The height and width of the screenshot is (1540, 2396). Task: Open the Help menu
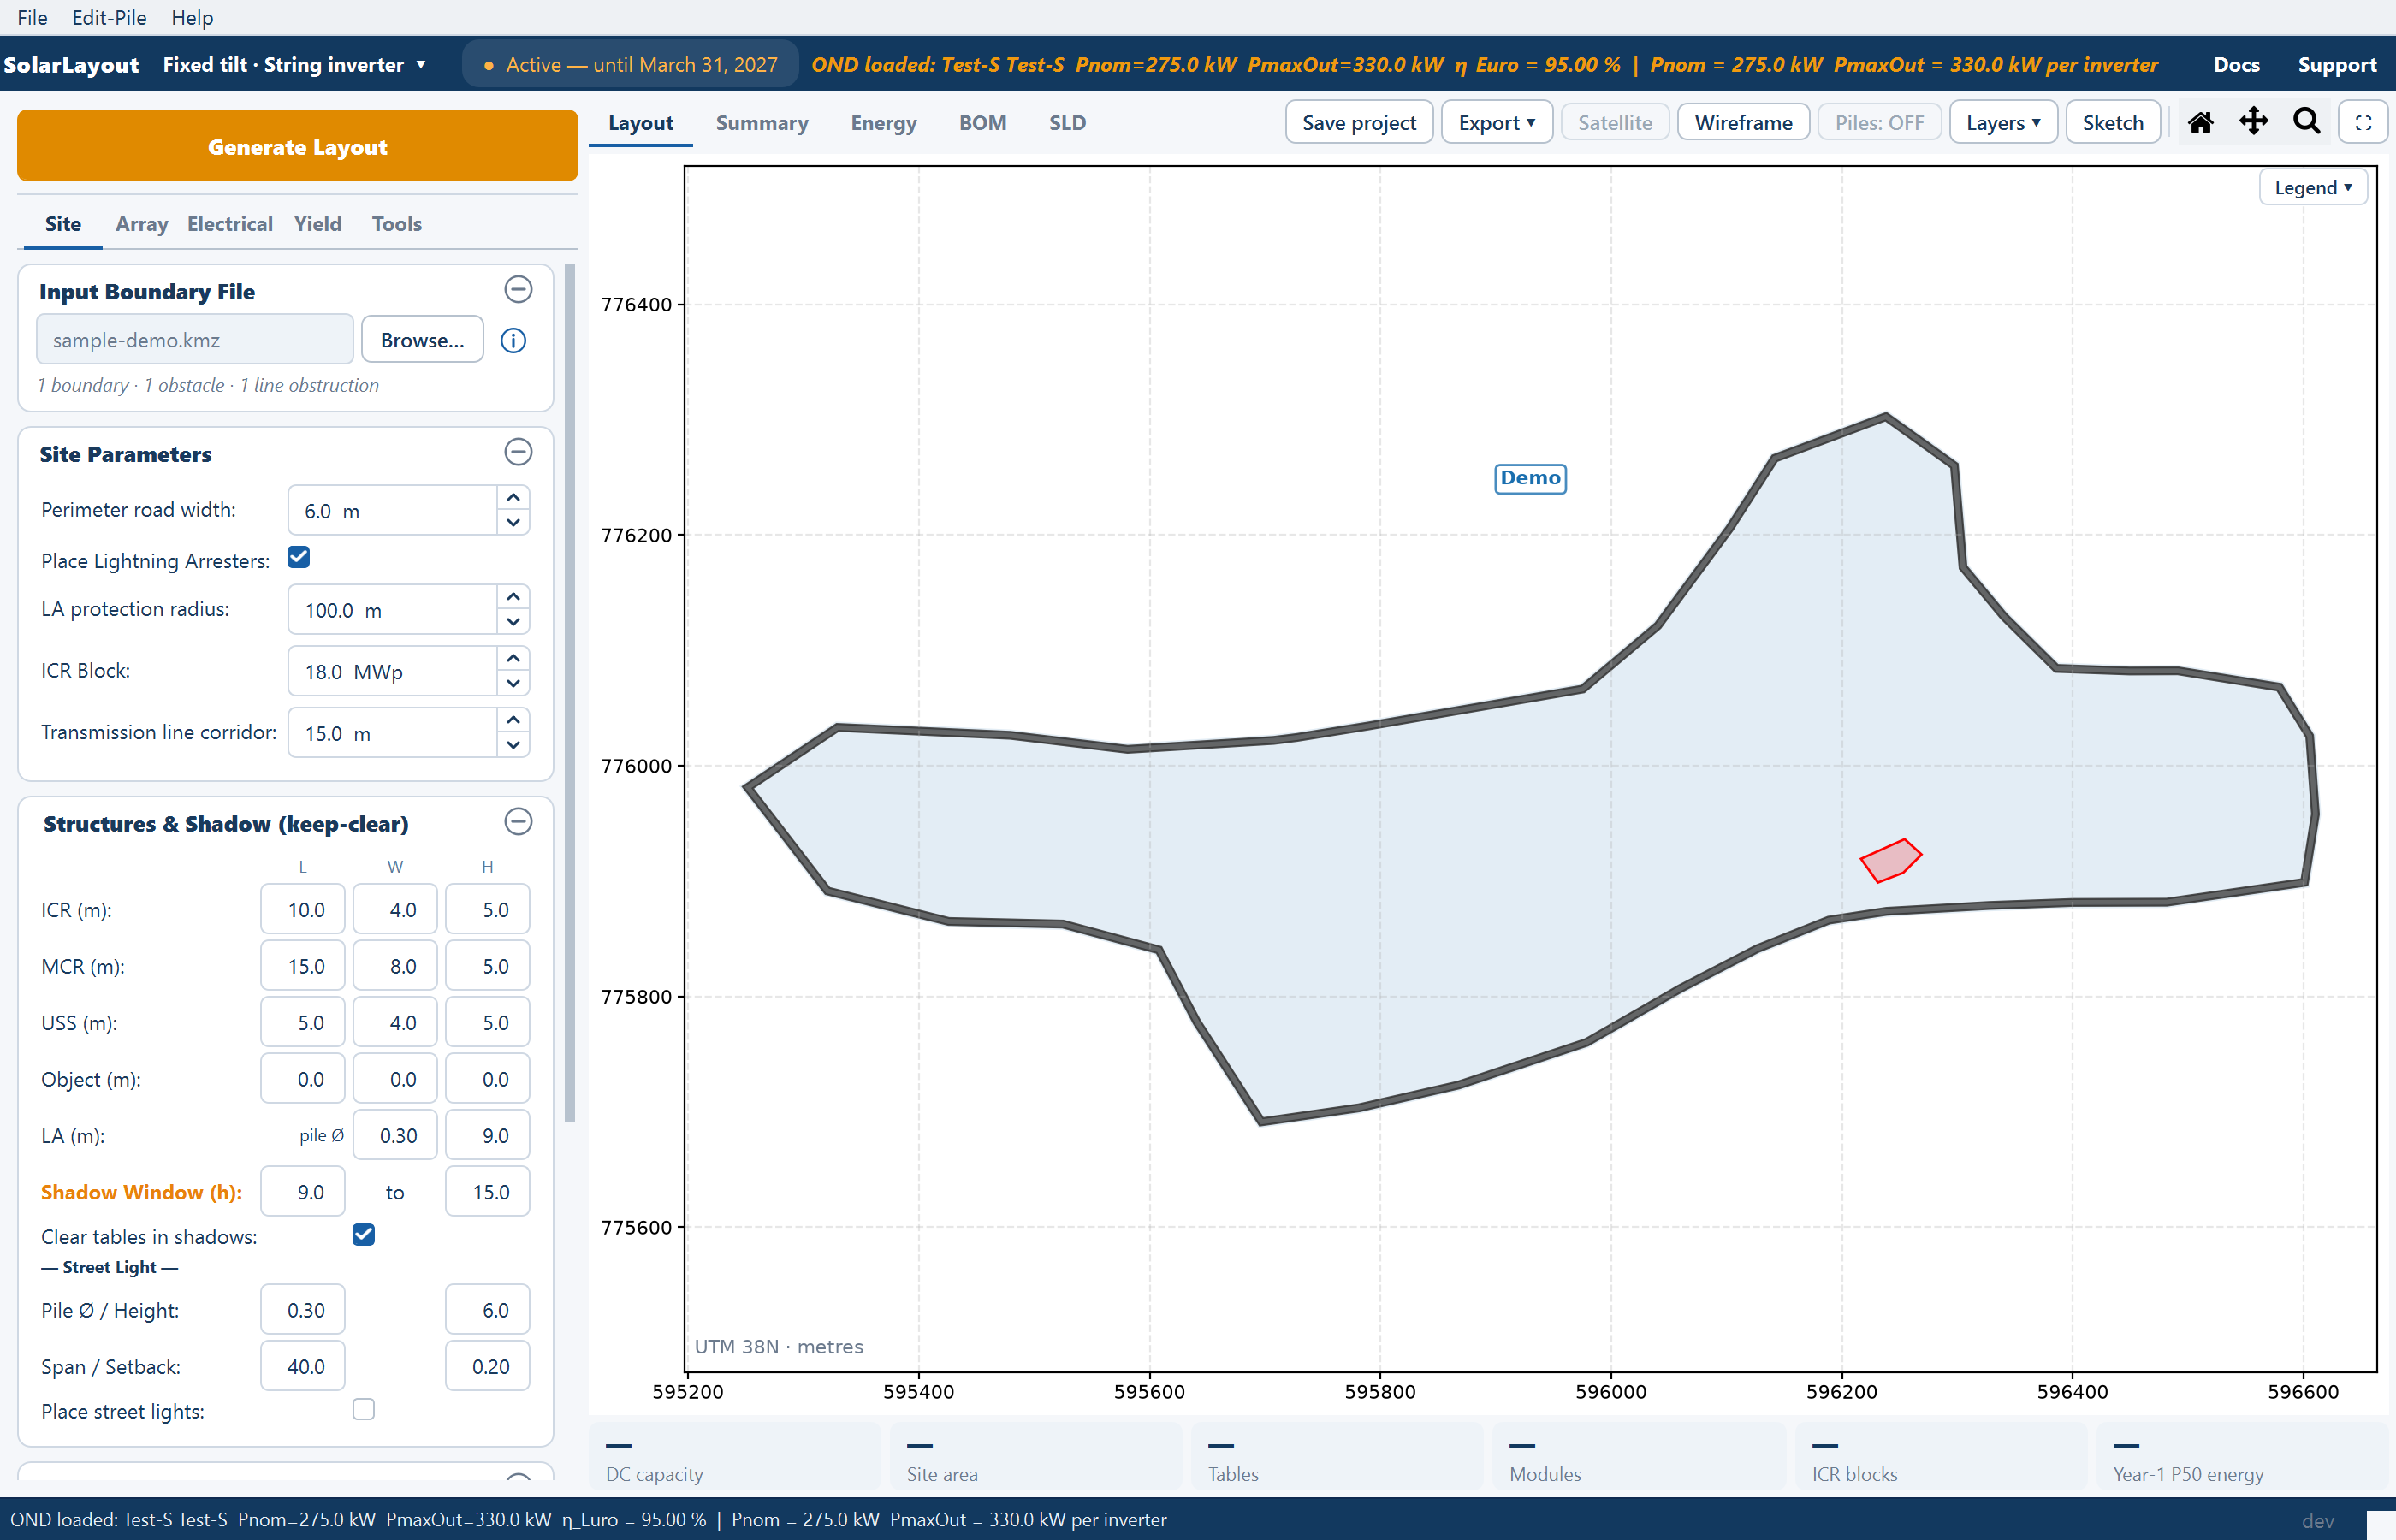[x=192, y=17]
